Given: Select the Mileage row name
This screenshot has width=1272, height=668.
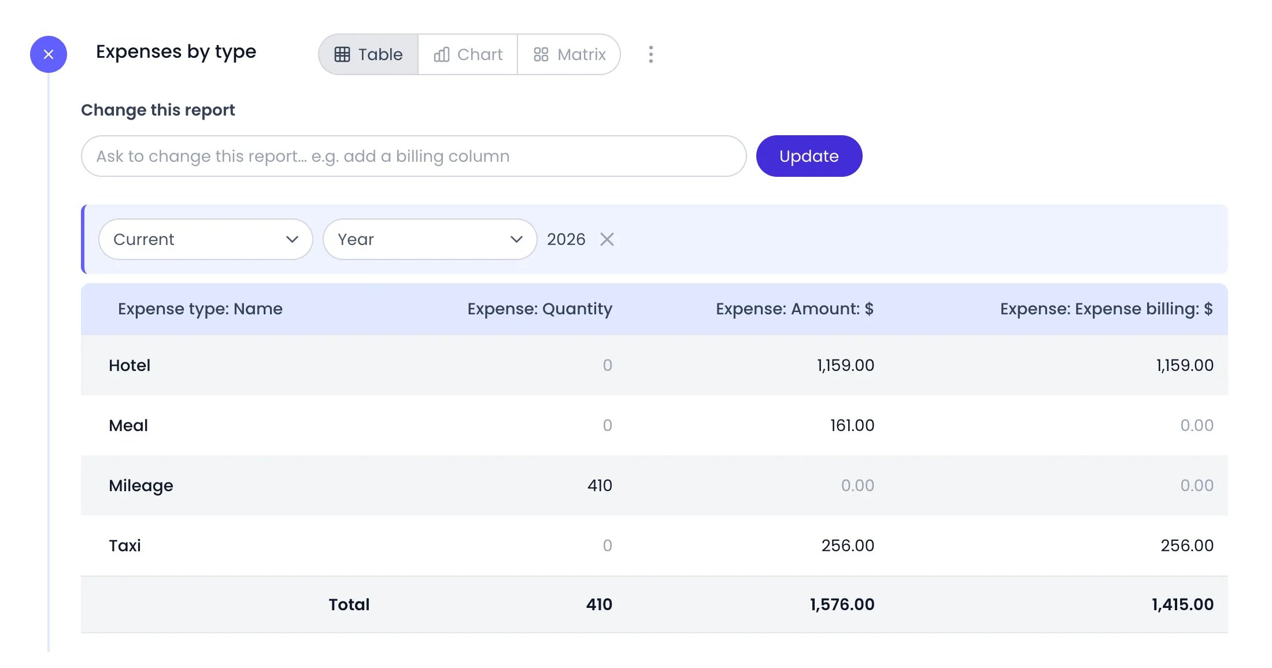Looking at the screenshot, I should [x=141, y=485].
